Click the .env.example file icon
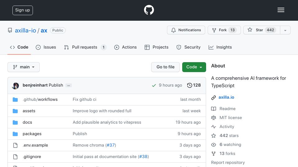This screenshot has width=298, height=167. point(15,145)
